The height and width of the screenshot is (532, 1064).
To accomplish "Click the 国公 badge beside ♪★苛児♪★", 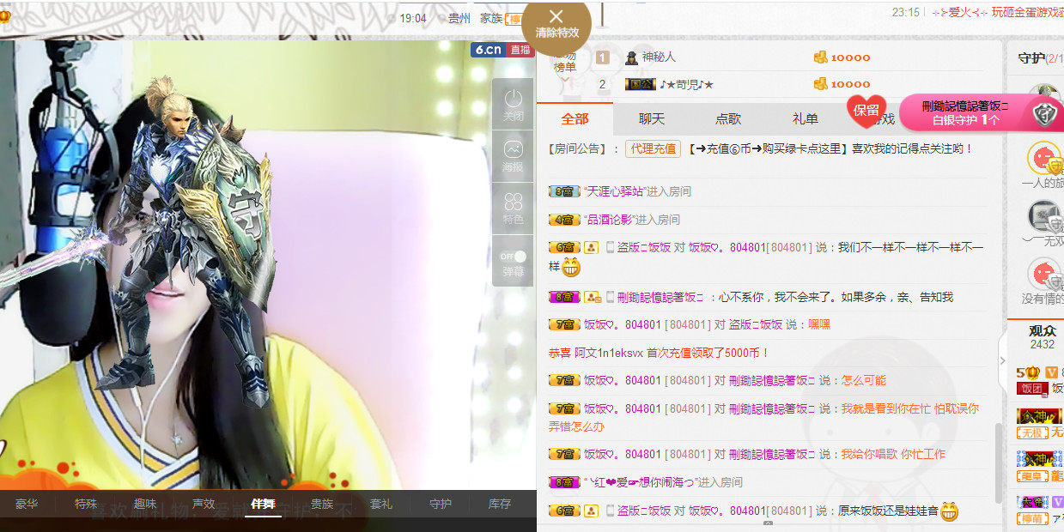I will click(641, 84).
